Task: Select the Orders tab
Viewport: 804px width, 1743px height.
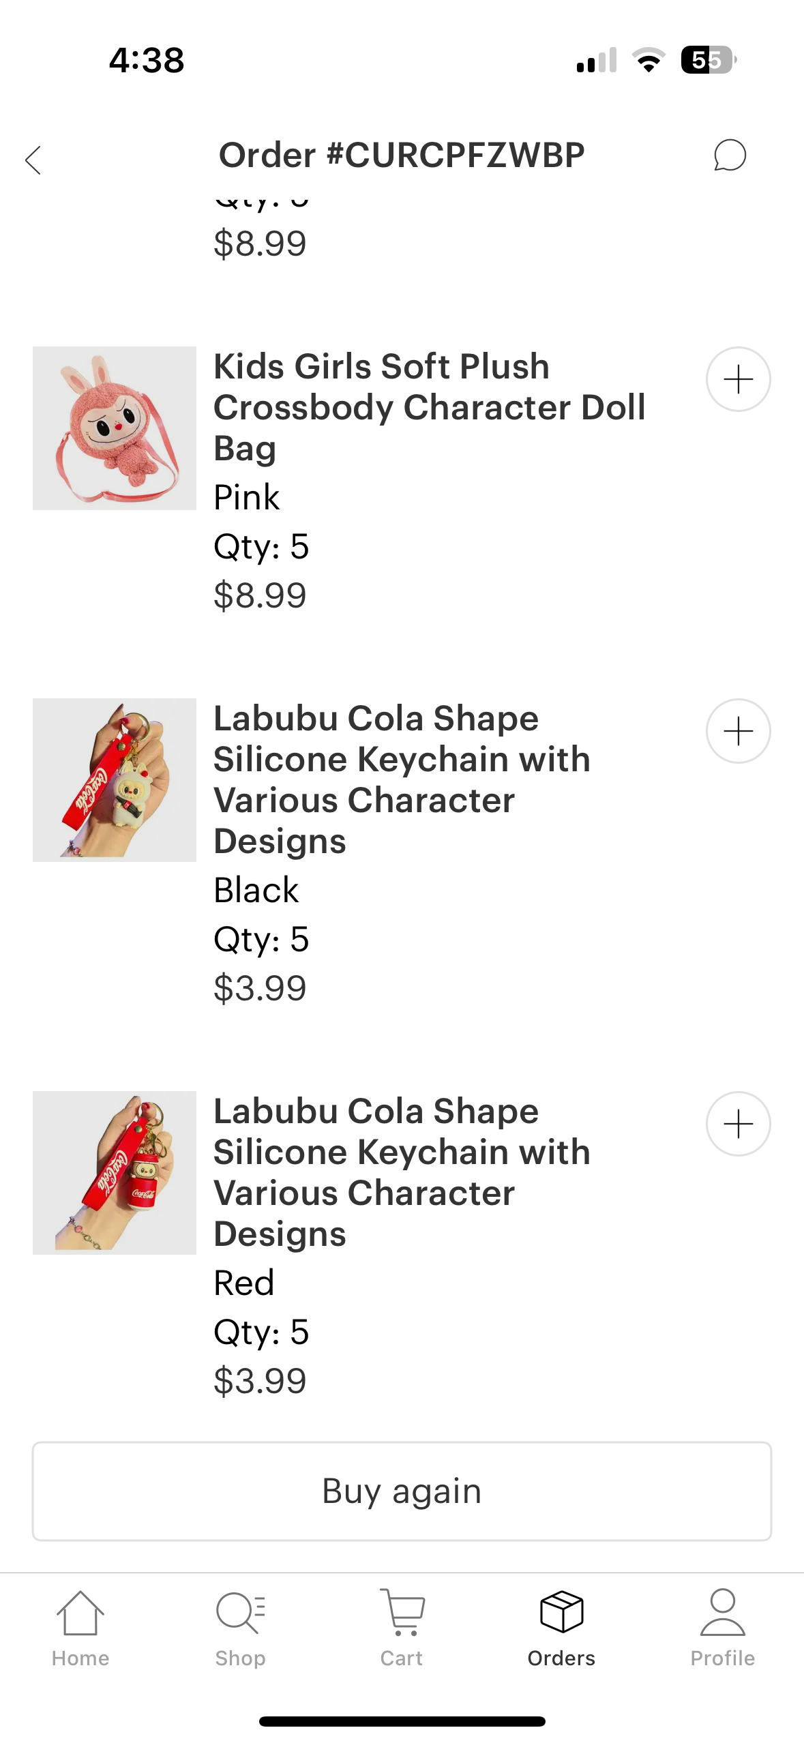Action: [x=561, y=1627]
